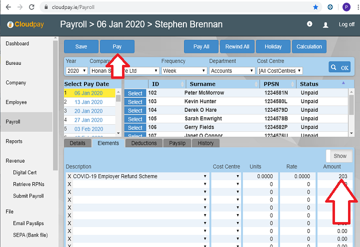This screenshot has height=247, width=360.
Task: Click the Rewind All button
Action: (237, 46)
